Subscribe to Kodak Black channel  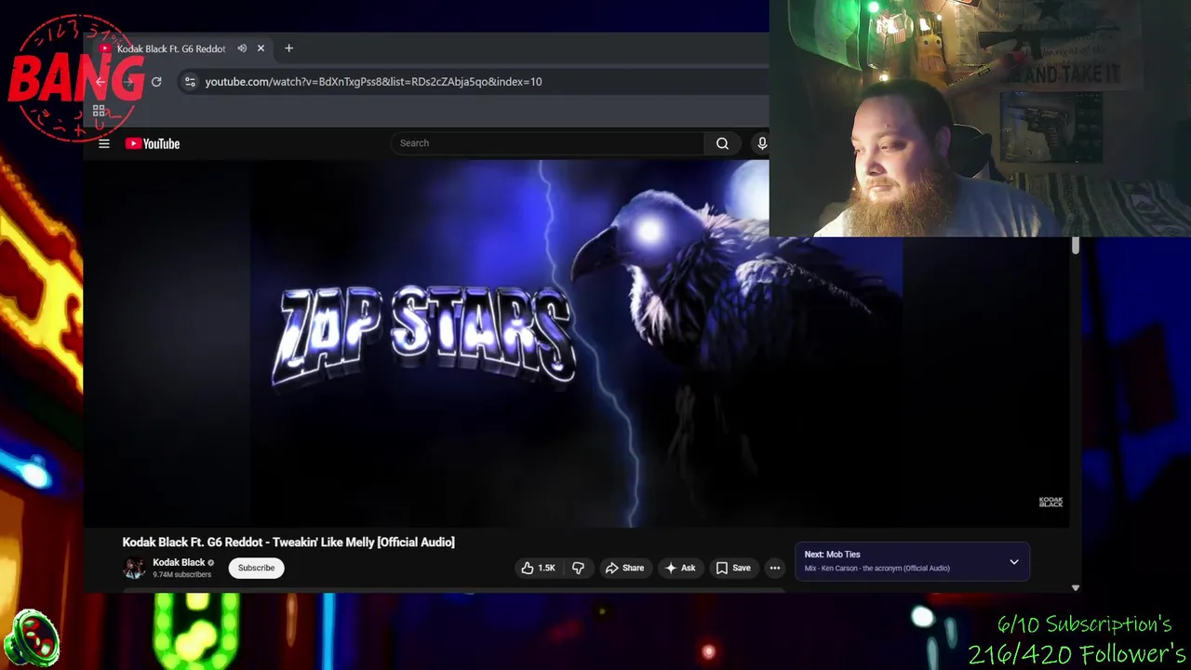click(256, 568)
